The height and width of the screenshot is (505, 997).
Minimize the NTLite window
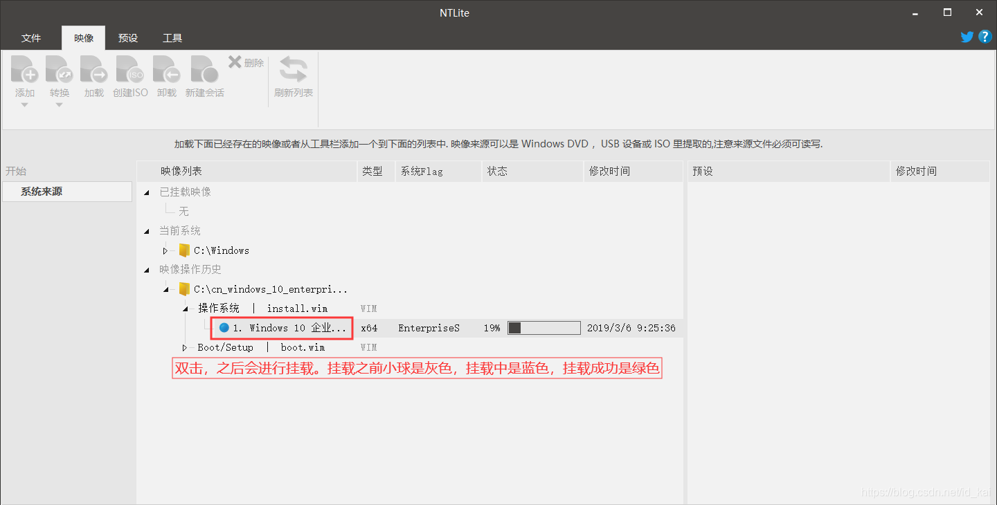pyautogui.click(x=914, y=12)
